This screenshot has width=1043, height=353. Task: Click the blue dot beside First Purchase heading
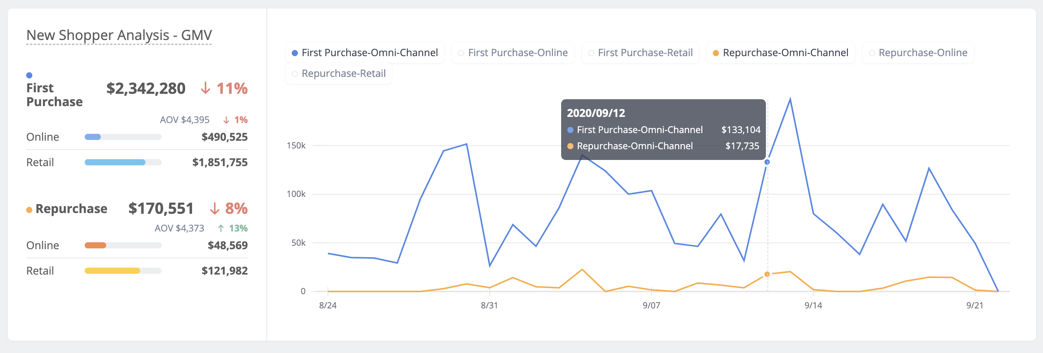tap(29, 75)
